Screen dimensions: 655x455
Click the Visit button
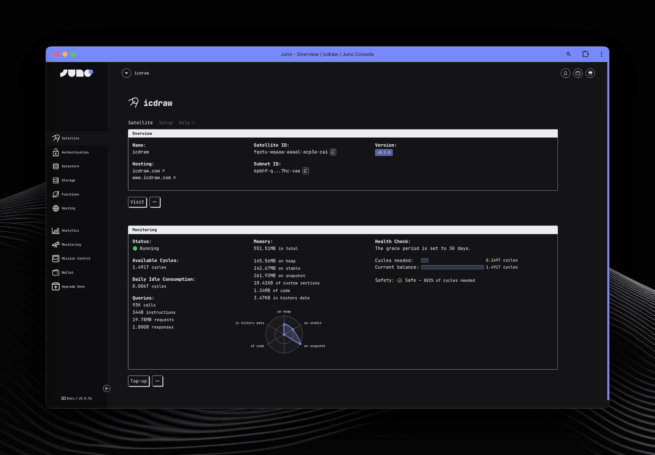tap(137, 202)
